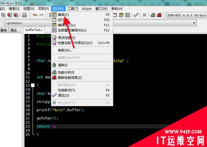The image size is (207, 147).
Task: Click the printf("%s\n",buffer); code line
Action: (61, 110)
